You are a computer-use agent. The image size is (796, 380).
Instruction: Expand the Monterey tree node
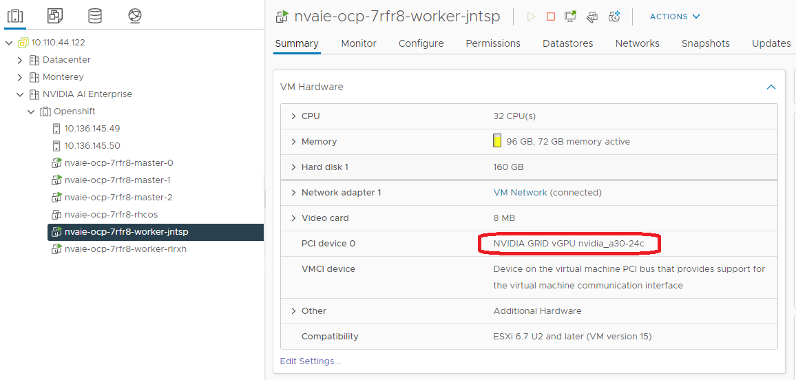[20, 77]
